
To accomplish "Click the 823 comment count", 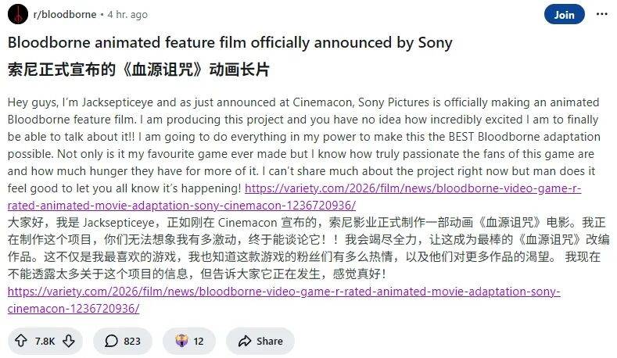I will (x=132, y=341).
